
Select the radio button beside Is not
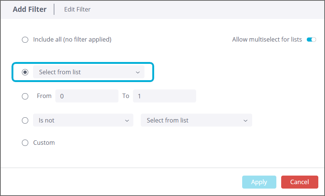[x=25, y=120]
